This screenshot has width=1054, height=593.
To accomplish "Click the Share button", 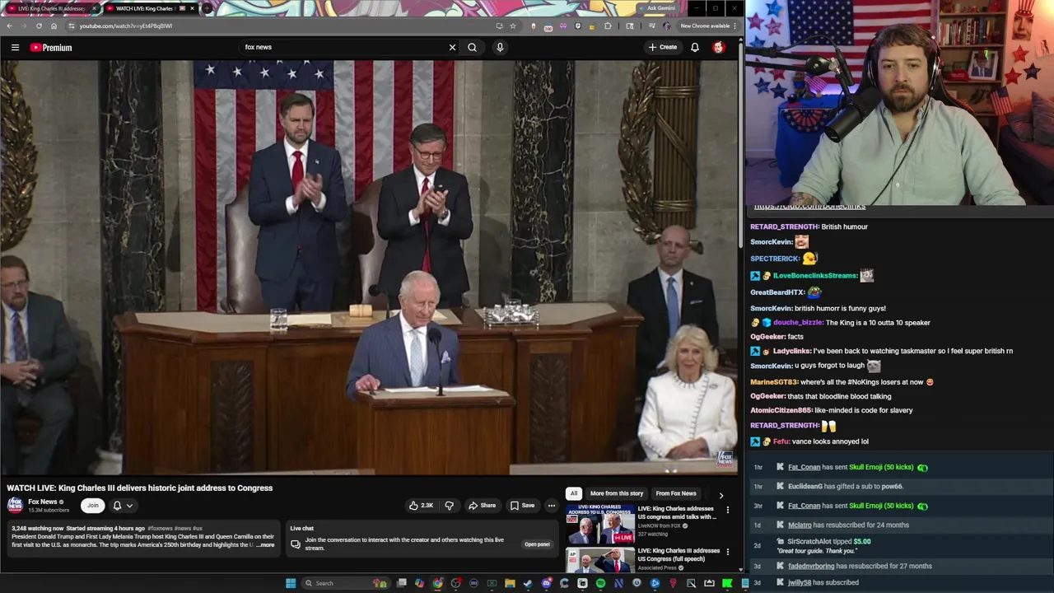I will click(482, 506).
